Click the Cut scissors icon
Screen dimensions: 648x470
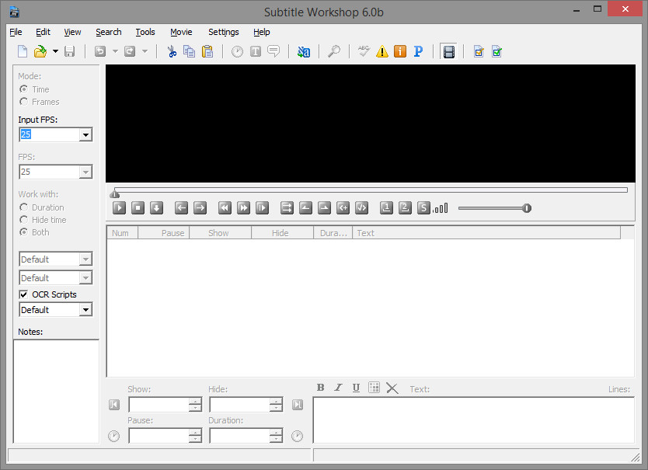click(172, 52)
